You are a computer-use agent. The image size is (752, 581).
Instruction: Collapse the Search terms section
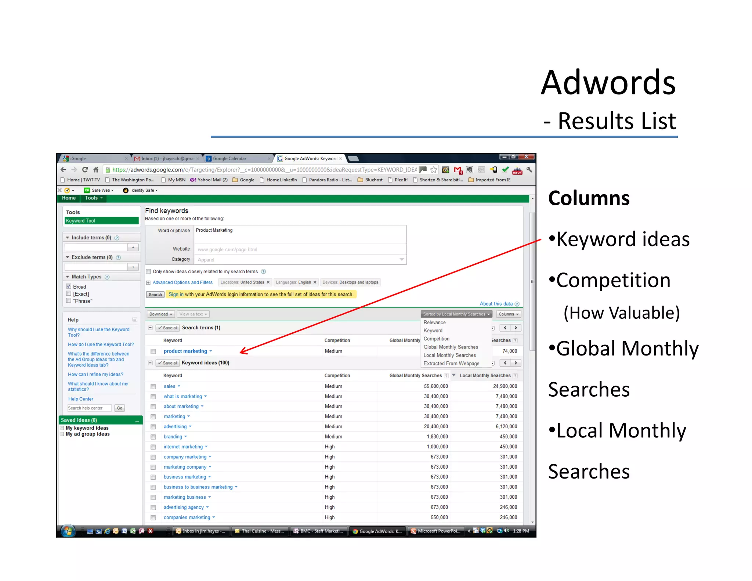pyautogui.click(x=150, y=328)
